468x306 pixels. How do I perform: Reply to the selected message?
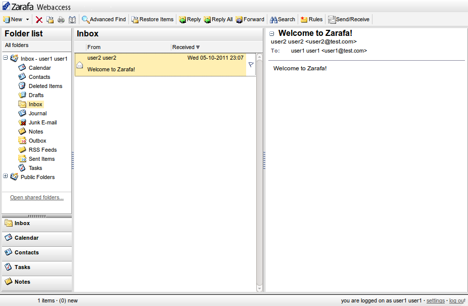pyautogui.click(x=190, y=19)
